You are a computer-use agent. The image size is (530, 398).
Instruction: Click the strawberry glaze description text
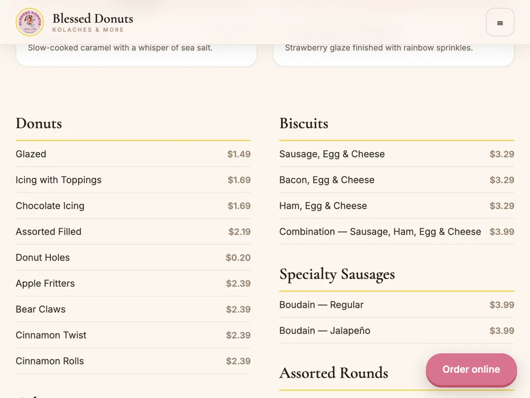click(379, 48)
